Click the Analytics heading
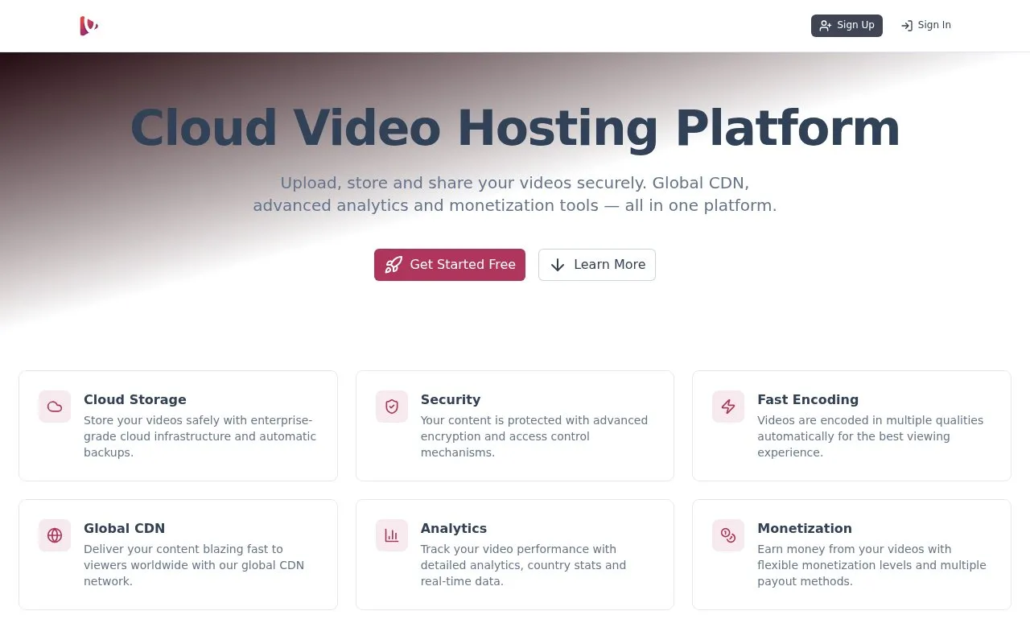This screenshot has height=644, width=1030. click(x=454, y=528)
